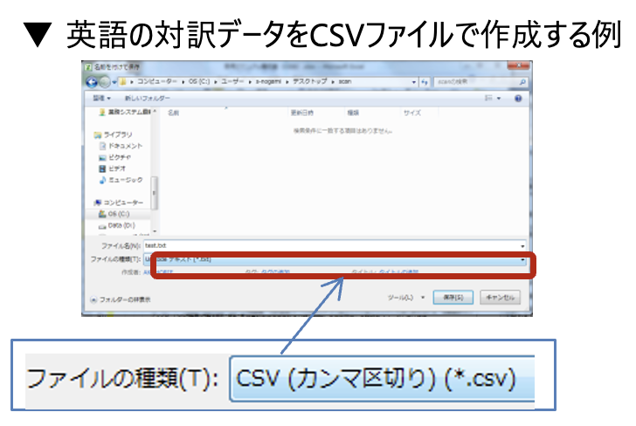Click navigation pane scroll up arrow

(x=154, y=111)
